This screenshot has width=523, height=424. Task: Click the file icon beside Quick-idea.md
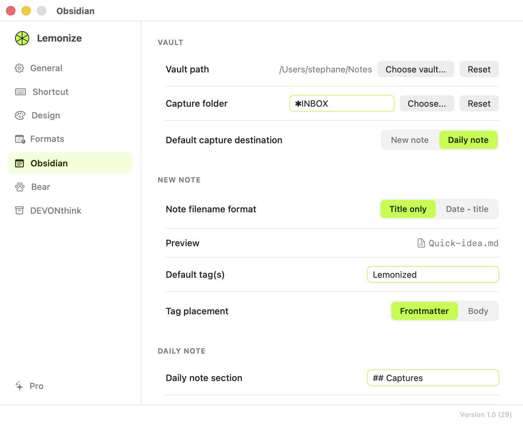pyautogui.click(x=421, y=243)
